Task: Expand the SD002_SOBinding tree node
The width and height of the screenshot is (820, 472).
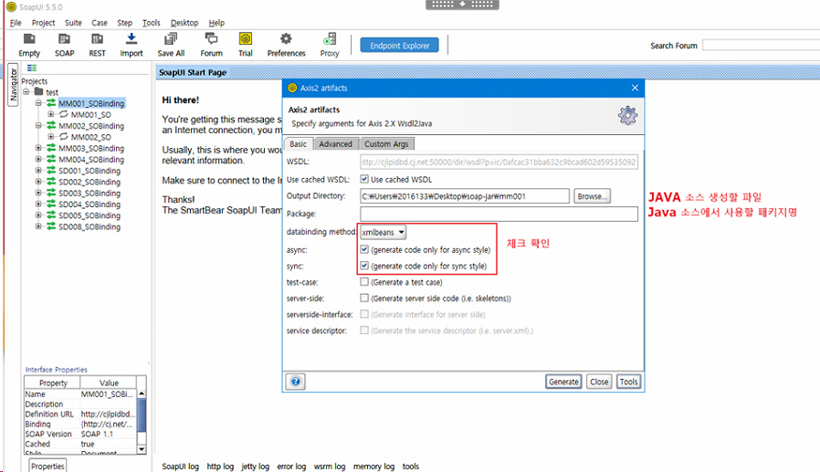Action: tap(38, 182)
